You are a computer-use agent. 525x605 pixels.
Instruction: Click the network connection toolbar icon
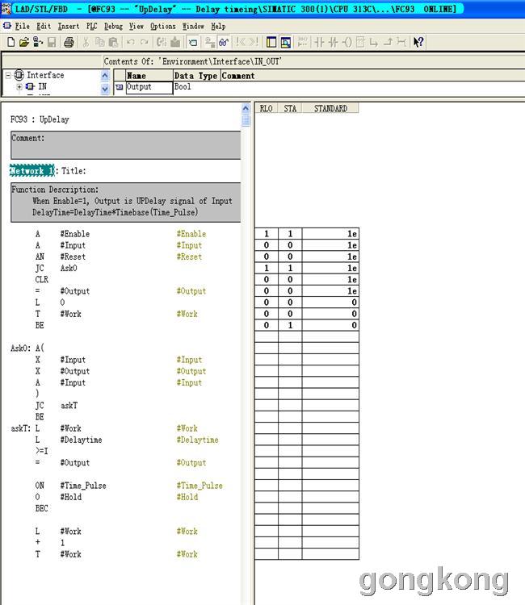pyautogui.click(x=210, y=42)
